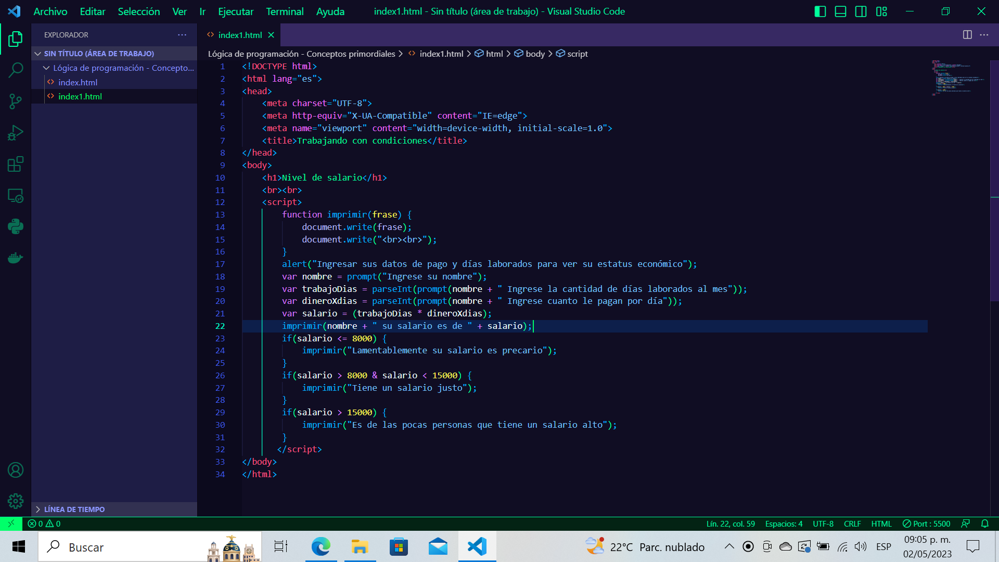The image size is (999, 562).
Task: Open the Ayuda menu
Action: pyautogui.click(x=330, y=11)
